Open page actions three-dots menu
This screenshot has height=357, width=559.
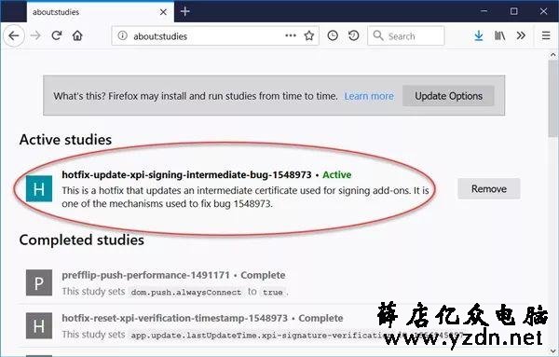click(291, 35)
